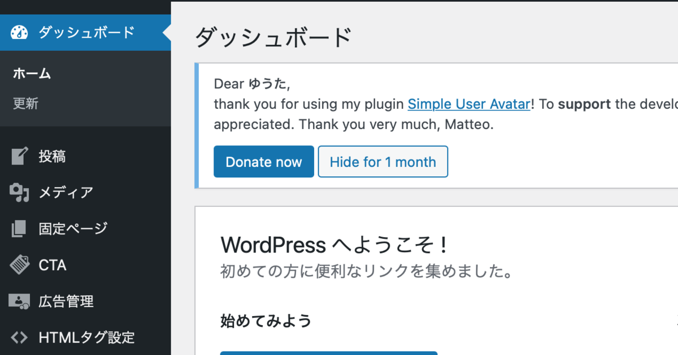Click the Dear ゆうた, greeting text
Image resolution: width=678 pixels, height=355 pixels.
click(252, 85)
